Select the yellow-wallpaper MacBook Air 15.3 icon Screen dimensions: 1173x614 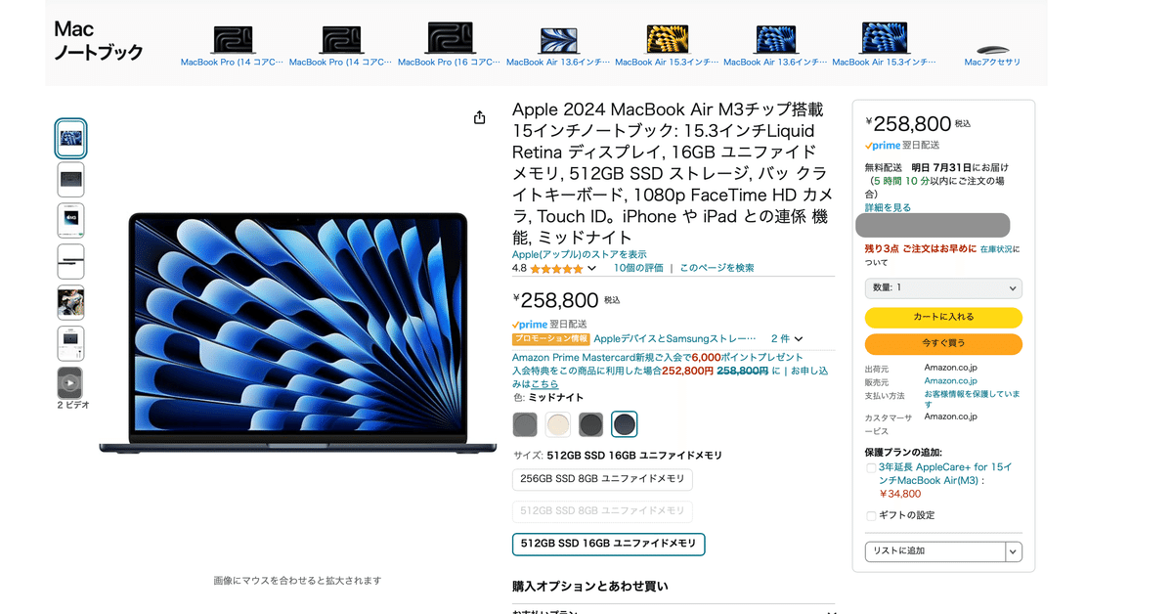point(668,39)
